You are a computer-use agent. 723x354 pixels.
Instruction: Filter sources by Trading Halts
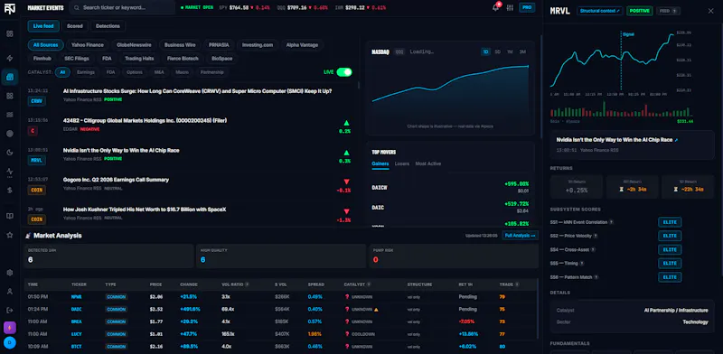click(139, 59)
